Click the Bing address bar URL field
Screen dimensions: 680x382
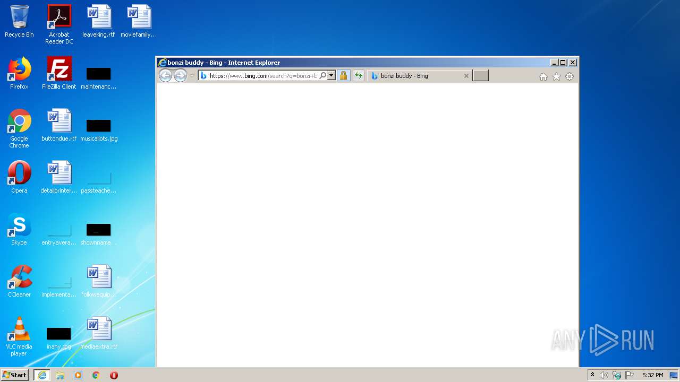[x=263, y=76]
